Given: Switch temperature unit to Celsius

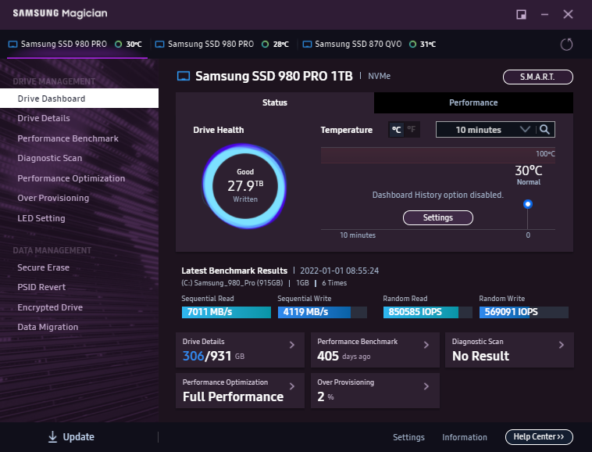Looking at the screenshot, I should pos(397,130).
